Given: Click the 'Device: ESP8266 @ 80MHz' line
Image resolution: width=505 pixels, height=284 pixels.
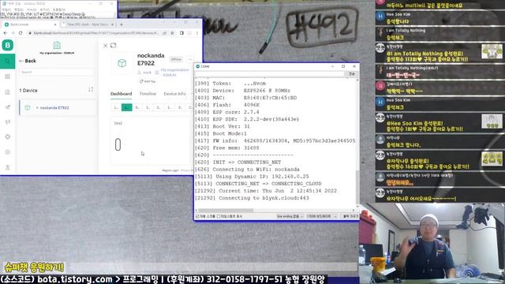Looking at the screenshot, I should pyautogui.click(x=242, y=91).
